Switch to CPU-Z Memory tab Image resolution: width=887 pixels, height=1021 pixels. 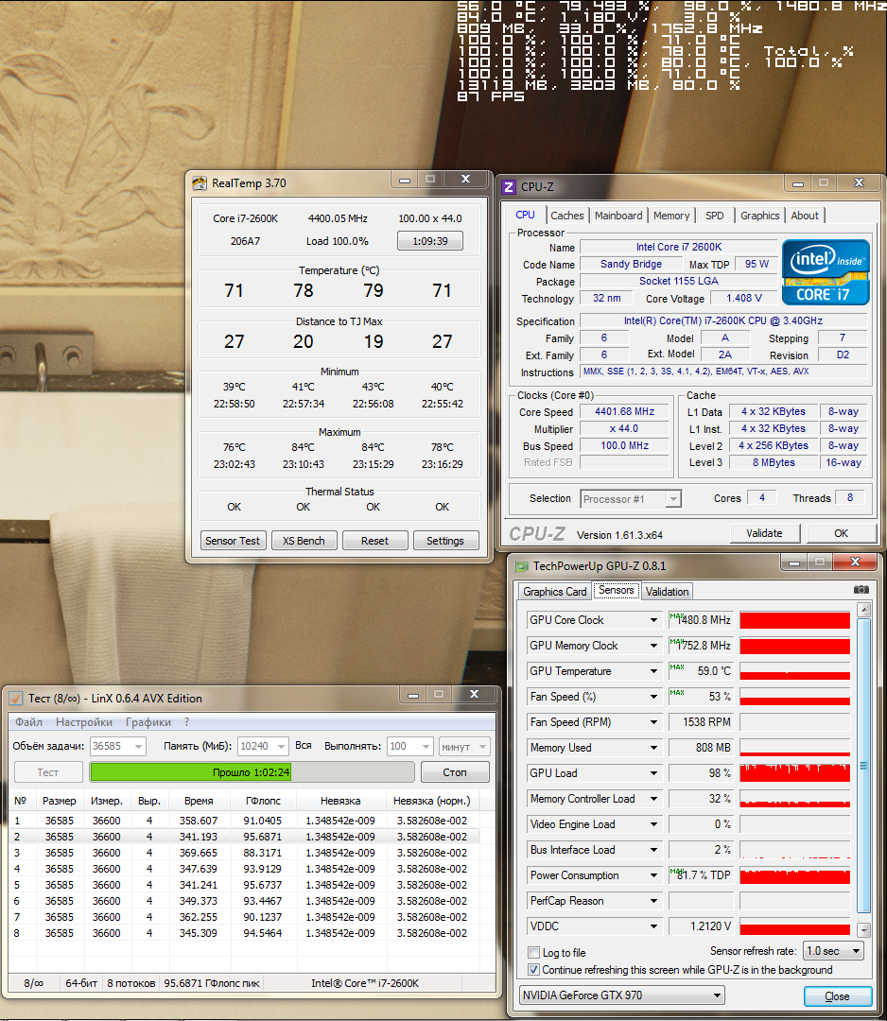[x=671, y=216]
